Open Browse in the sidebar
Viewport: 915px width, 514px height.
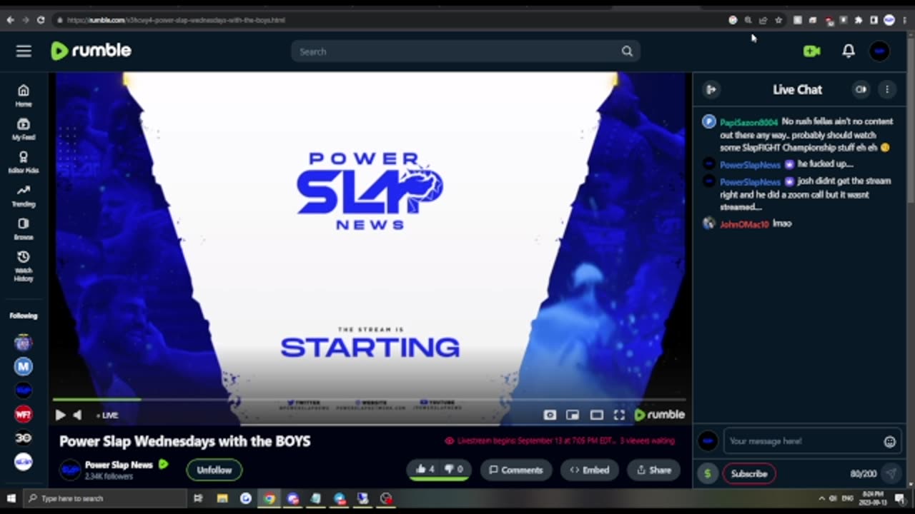[24, 228]
